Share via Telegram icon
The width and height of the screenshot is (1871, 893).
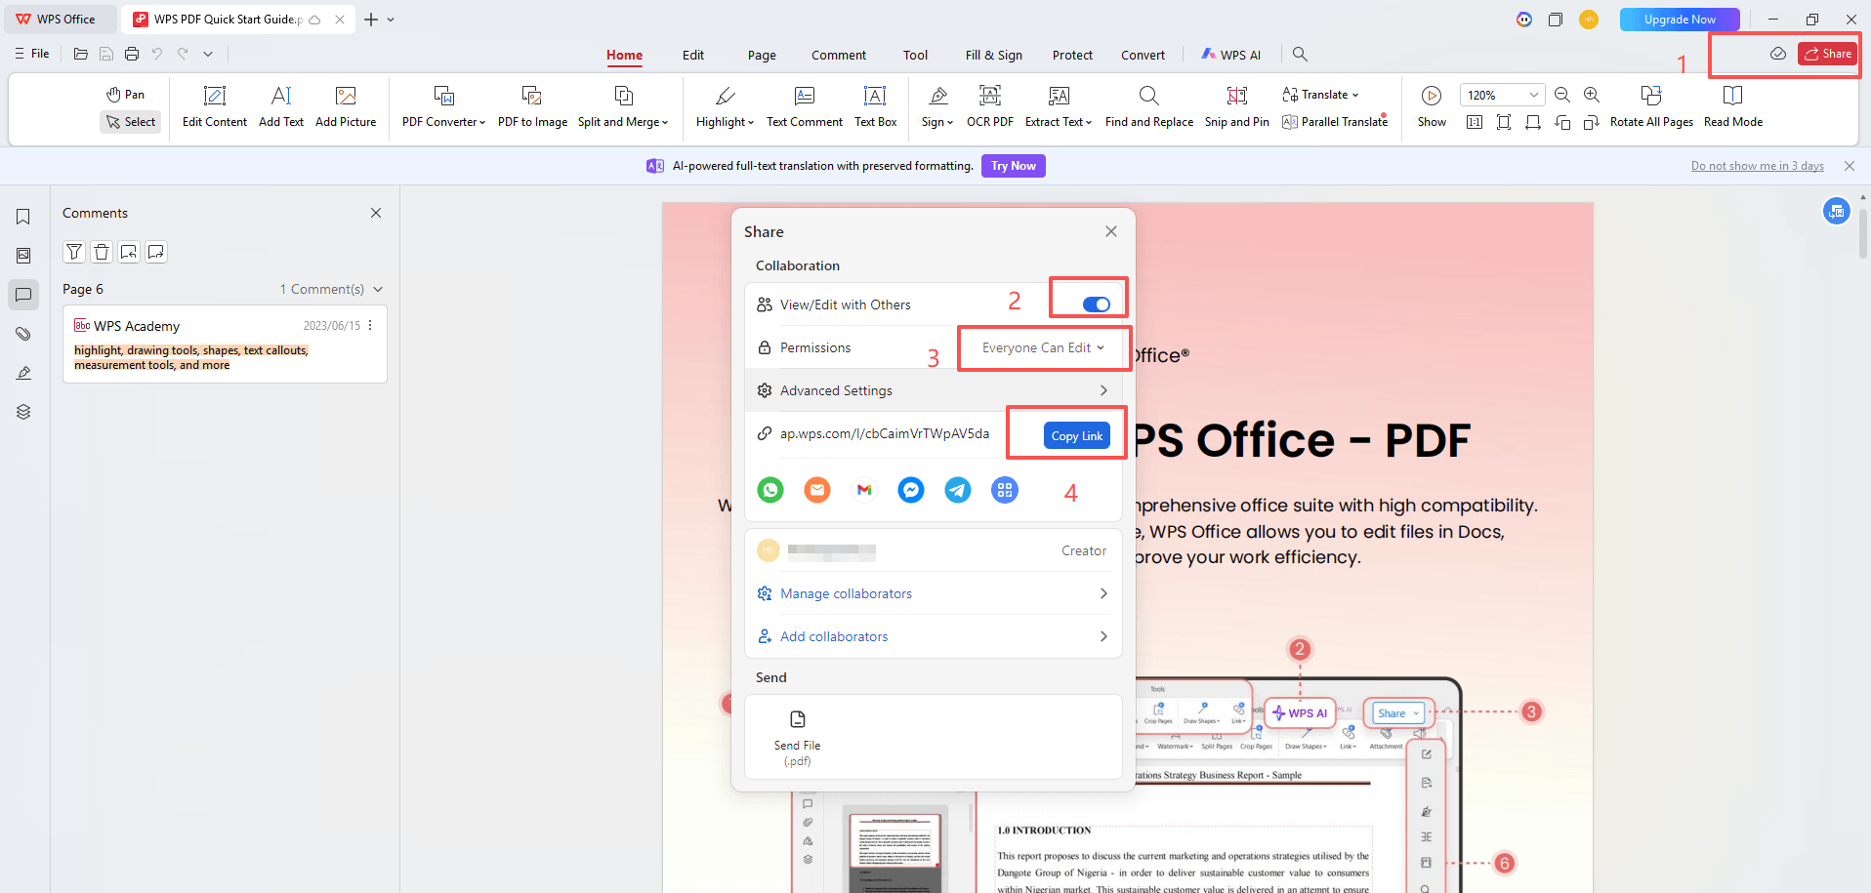[x=958, y=490]
